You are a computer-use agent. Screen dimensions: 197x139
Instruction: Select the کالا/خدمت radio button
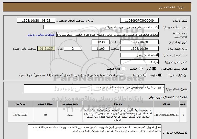124,69
